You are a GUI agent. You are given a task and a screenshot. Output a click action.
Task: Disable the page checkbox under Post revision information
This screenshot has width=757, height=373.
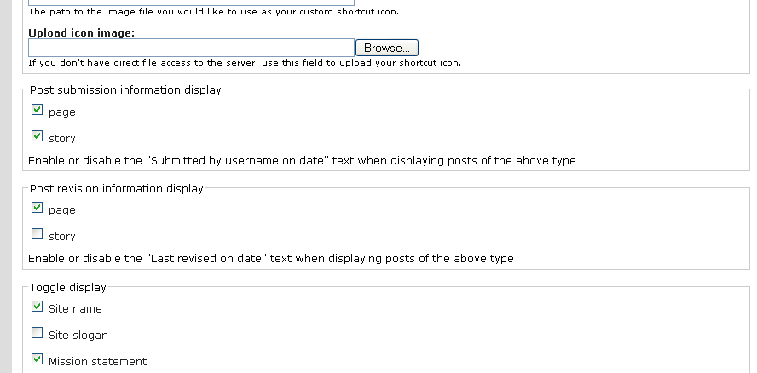(x=37, y=208)
